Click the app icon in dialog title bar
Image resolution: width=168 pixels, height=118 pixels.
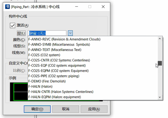(x=7, y=7)
